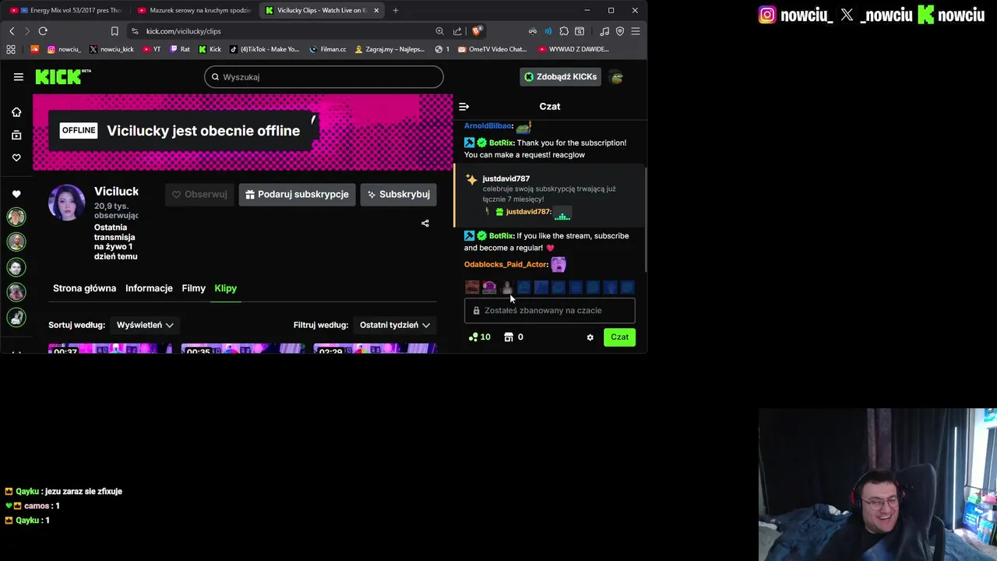The height and width of the screenshot is (561, 997).
Task: Click the Obserwuj follow button
Action: coord(199,195)
